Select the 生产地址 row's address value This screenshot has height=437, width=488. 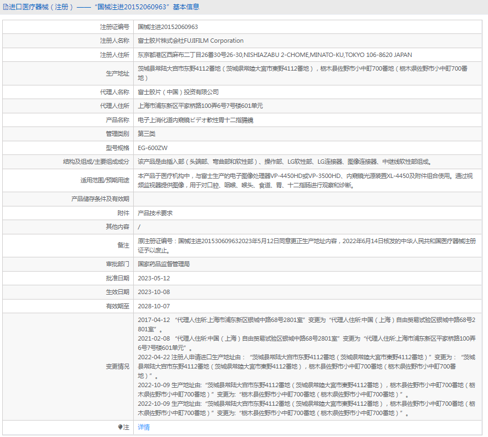pos(303,73)
